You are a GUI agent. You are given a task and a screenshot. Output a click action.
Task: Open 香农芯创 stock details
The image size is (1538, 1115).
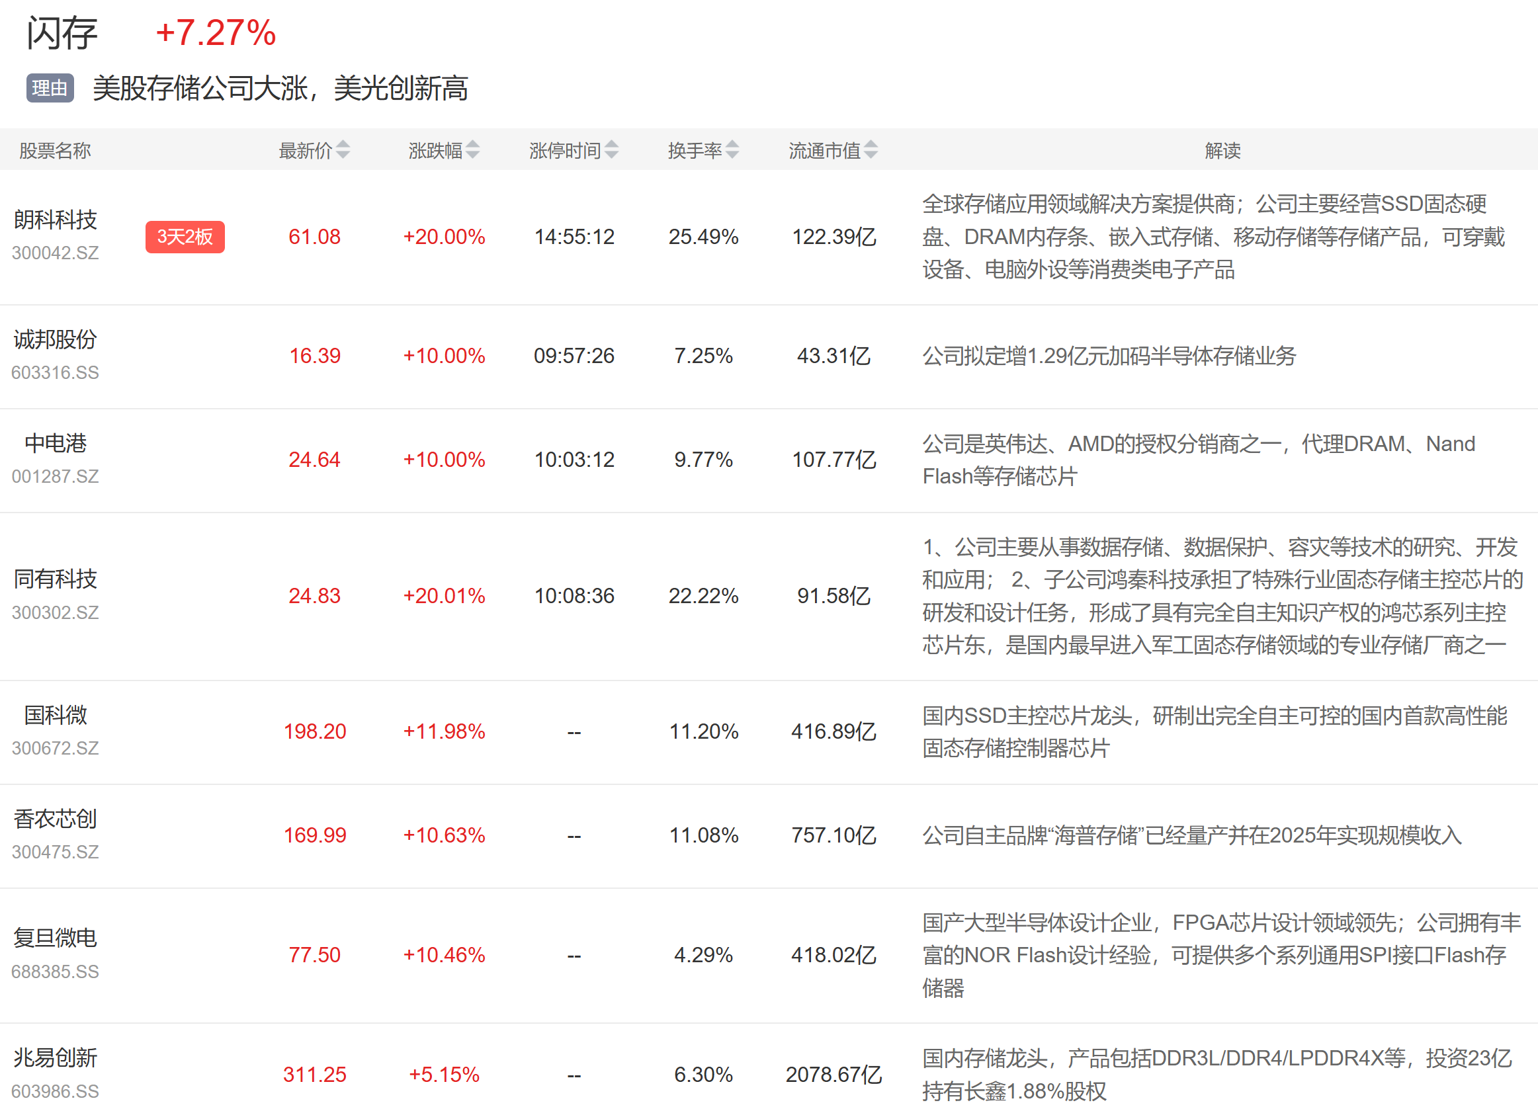click(x=56, y=818)
